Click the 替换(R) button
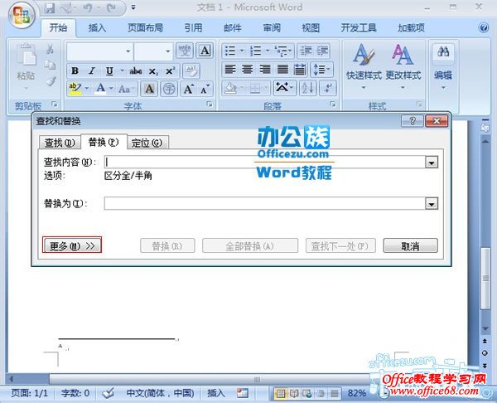The height and width of the screenshot is (403, 497). tap(167, 246)
